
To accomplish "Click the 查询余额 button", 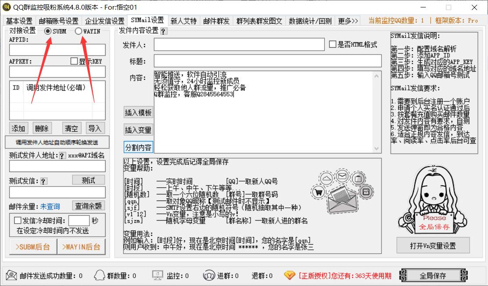I will click(88, 206).
